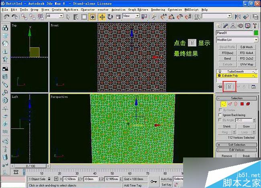Select the Select and Link tool
This screenshot has height=188, width=261.
coord(24,17)
